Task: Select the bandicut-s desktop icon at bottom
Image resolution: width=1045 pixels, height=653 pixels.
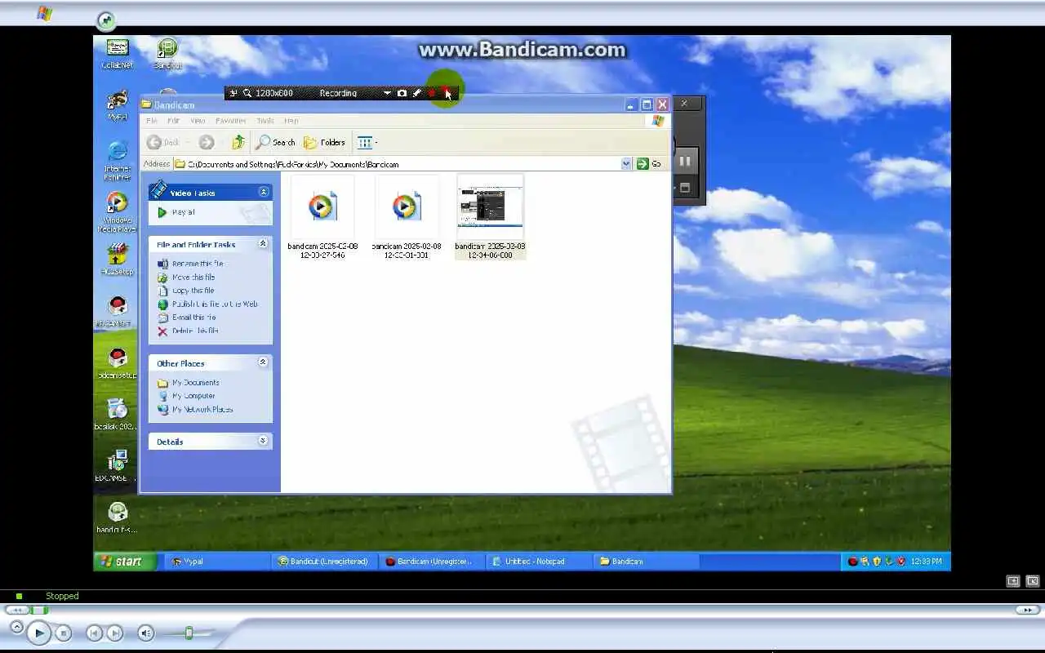Action: pyautogui.click(x=118, y=518)
